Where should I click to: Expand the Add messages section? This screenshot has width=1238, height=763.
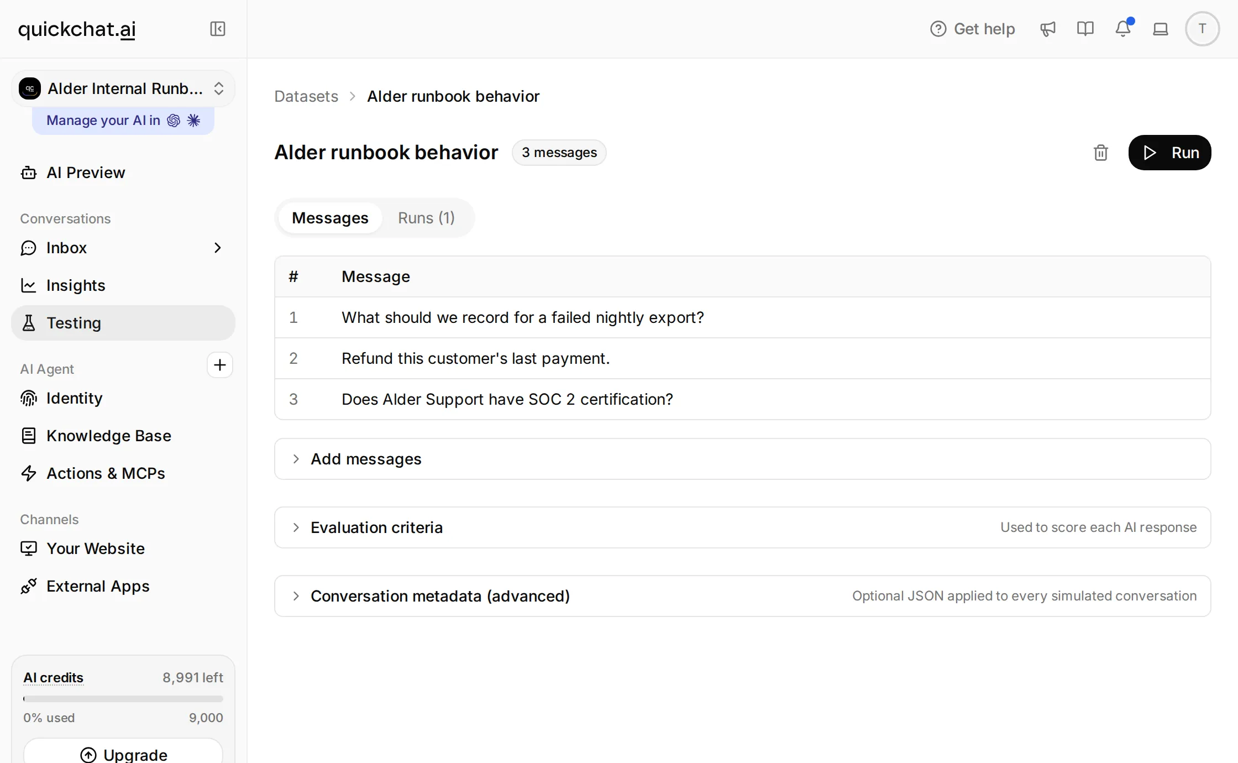click(x=742, y=459)
